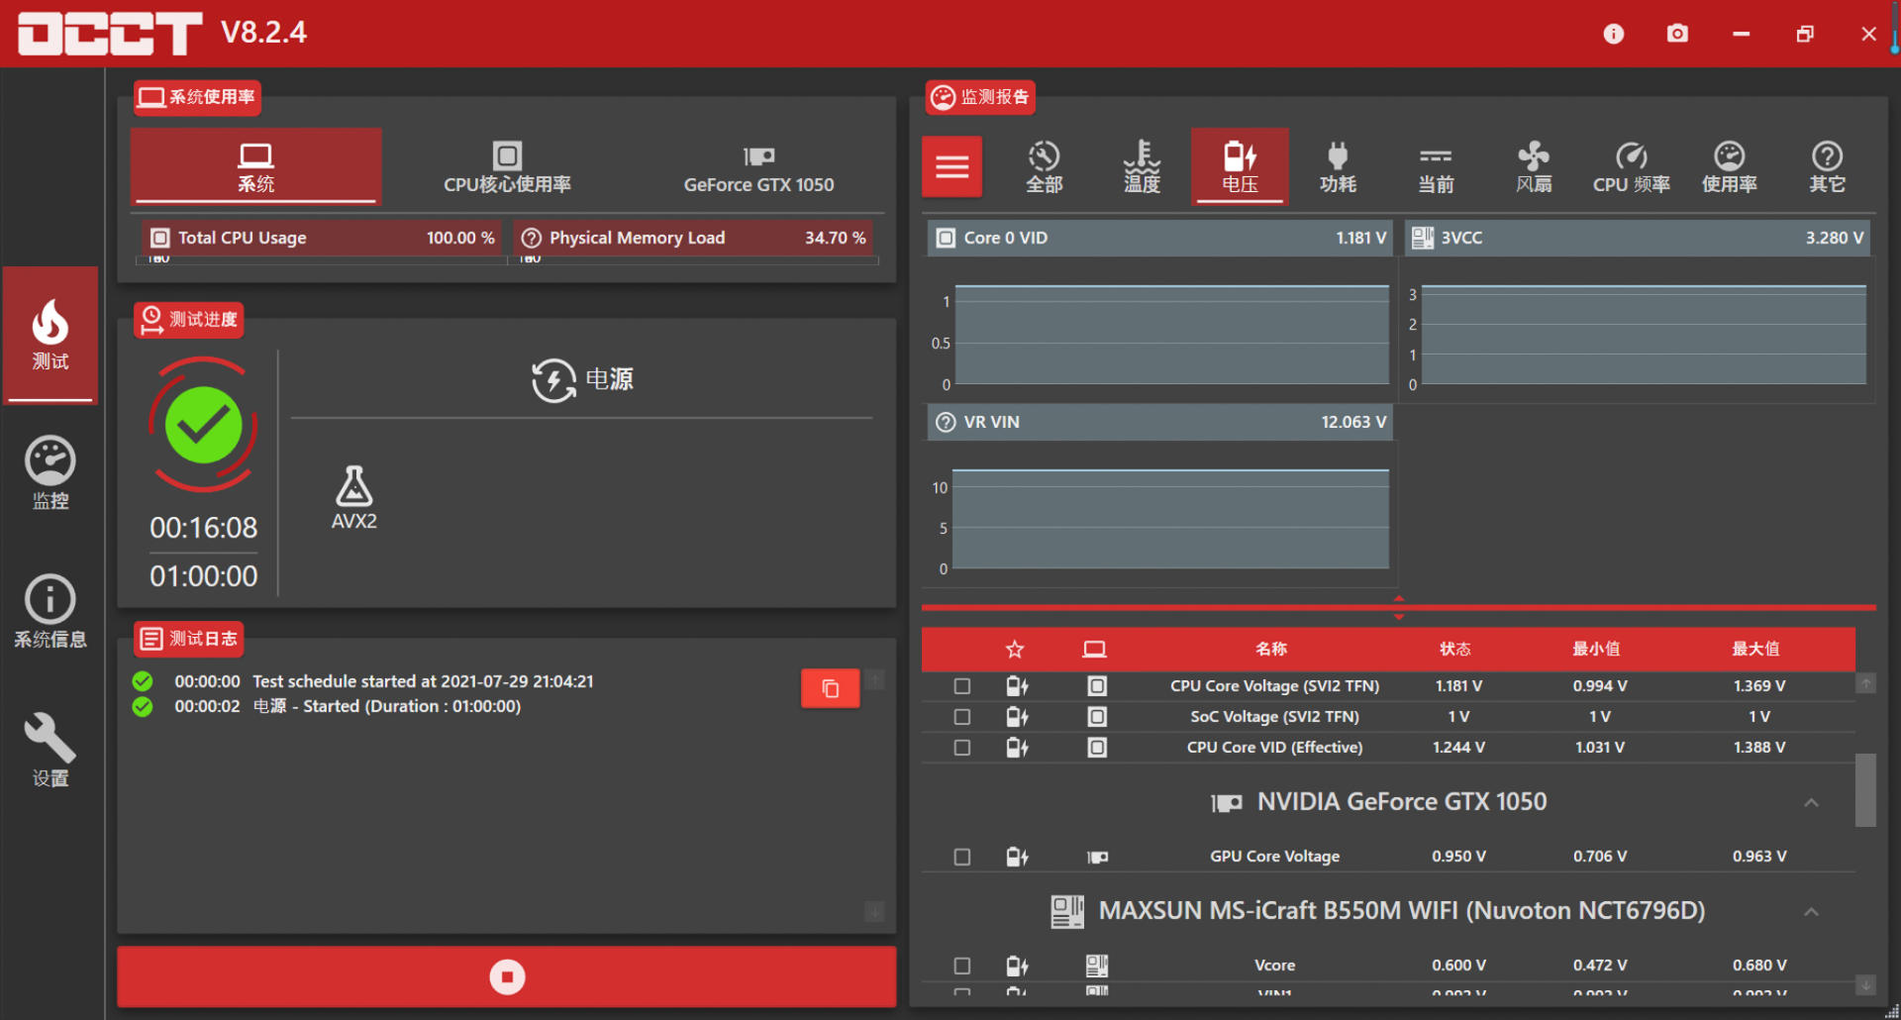Viewport: 1901px width, 1020px height.
Task: Click the 系统使用率 panel title
Action: pos(198,97)
